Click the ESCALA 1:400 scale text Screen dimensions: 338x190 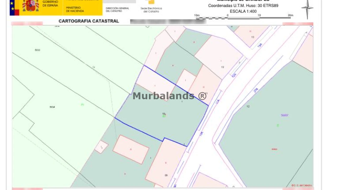[x=243, y=11]
